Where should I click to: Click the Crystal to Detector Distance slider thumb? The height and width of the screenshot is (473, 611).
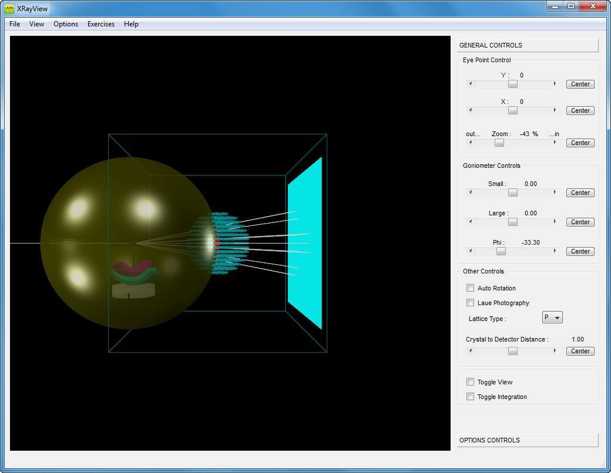[x=513, y=351]
